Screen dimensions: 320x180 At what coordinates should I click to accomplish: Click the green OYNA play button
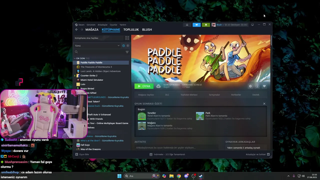(x=144, y=86)
